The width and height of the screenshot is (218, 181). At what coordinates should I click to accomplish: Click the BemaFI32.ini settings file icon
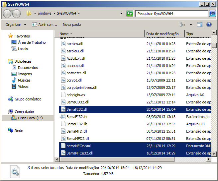63,117
